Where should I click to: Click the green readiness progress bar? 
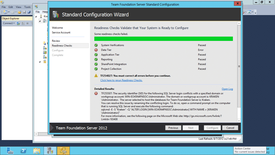click(163, 39)
